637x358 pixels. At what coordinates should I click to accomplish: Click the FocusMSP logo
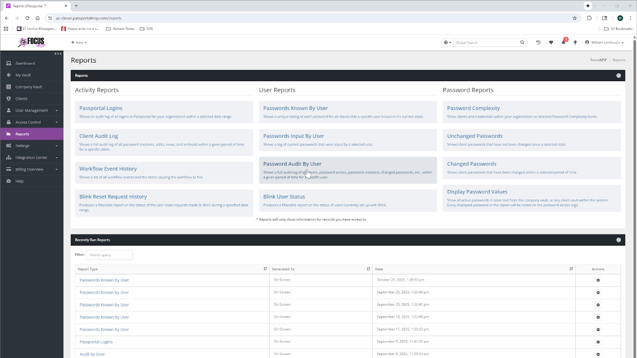(x=31, y=43)
